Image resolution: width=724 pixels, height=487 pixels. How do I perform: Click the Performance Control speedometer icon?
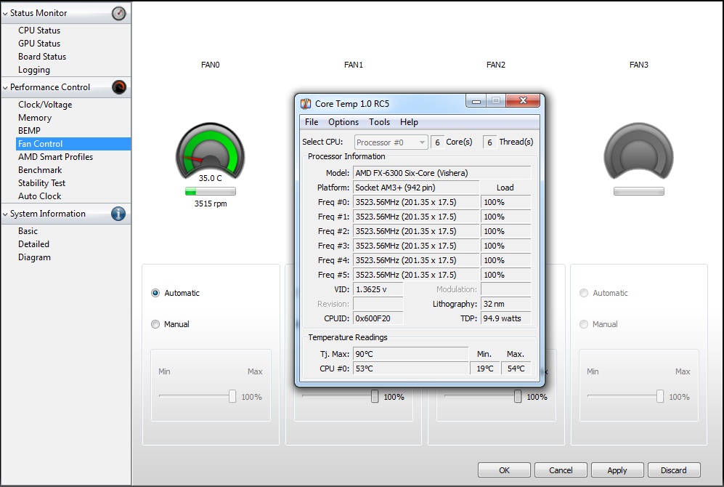click(118, 87)
